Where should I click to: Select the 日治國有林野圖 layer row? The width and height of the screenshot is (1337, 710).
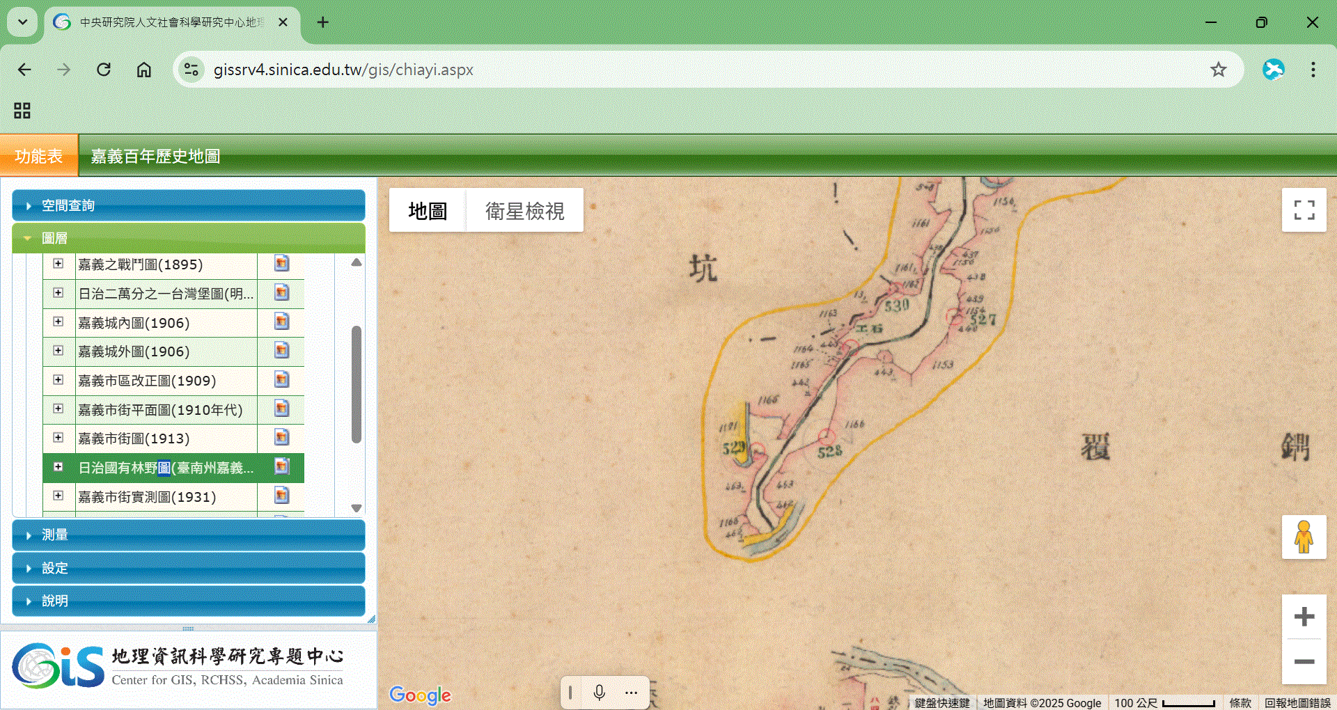(166, 468)
